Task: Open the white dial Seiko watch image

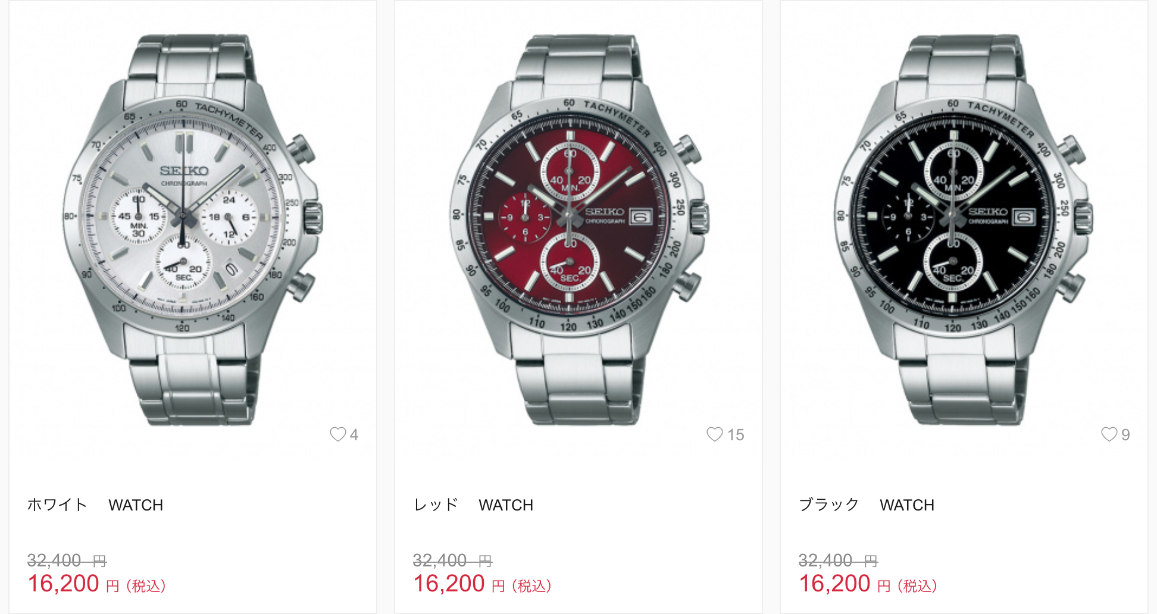Action: (x=193, y=230)
